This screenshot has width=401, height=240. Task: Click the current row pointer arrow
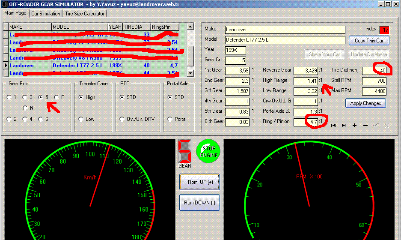(6, 65)
